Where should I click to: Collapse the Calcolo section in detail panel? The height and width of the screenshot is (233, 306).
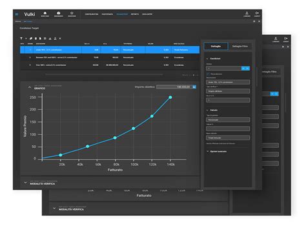coord(207,110)
